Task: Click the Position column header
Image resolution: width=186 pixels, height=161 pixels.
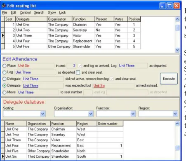Action: click(x=134, y=19)
